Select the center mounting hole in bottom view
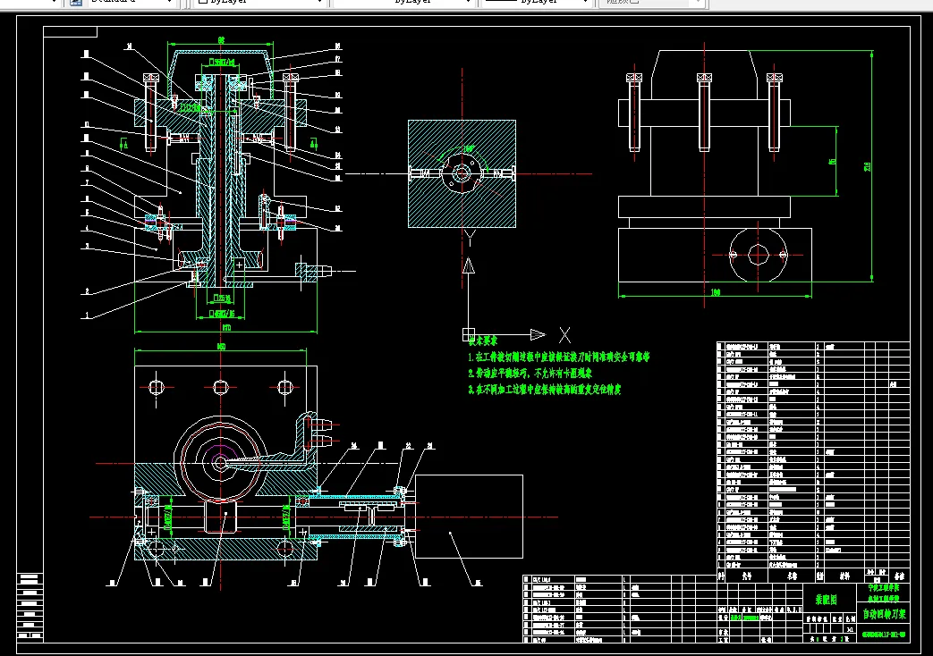This screenshot has height=656, width=933. (221, 388)
